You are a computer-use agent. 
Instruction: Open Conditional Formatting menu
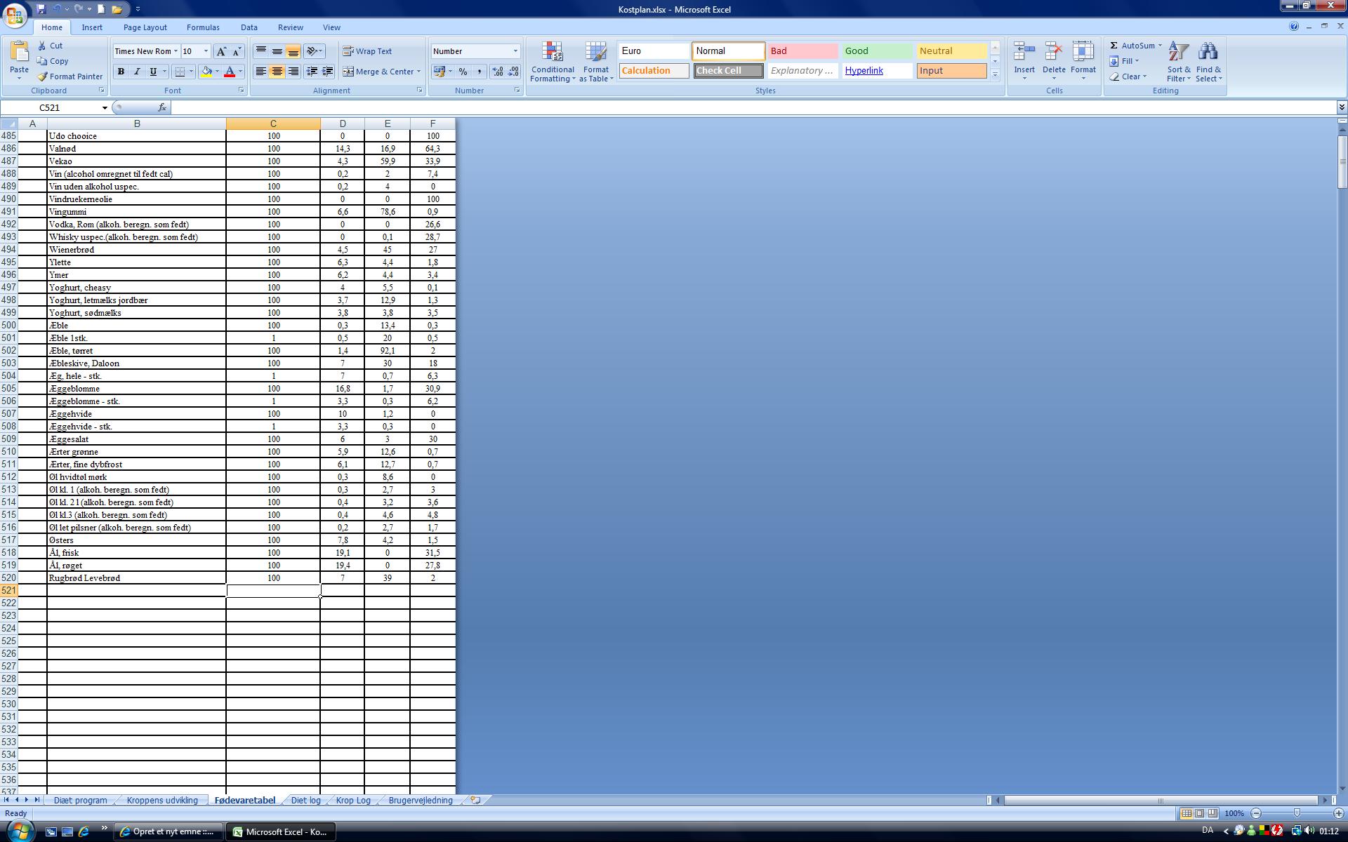[553, 62]
